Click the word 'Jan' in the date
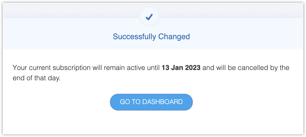This screenshot has width=306, height=137. pos(177,68)
